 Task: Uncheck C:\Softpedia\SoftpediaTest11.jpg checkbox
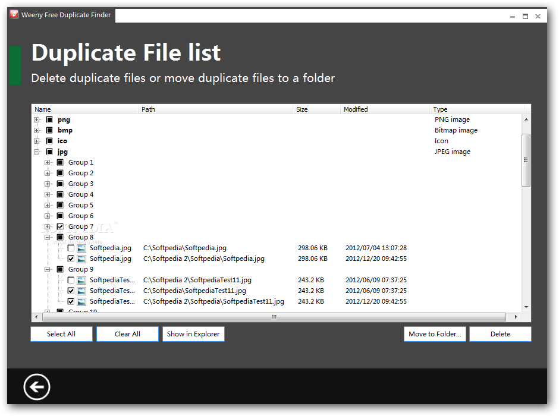tap(71, 291)
